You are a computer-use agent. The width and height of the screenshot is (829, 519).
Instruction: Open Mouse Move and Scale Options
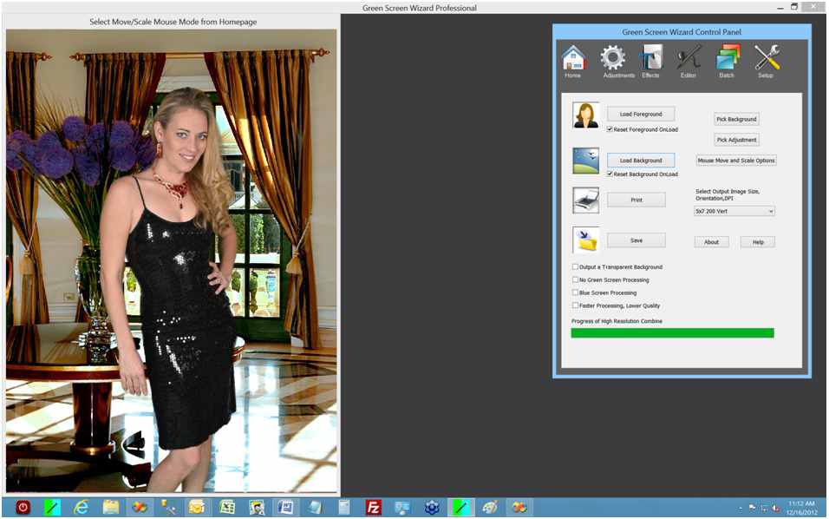point(735,160)
